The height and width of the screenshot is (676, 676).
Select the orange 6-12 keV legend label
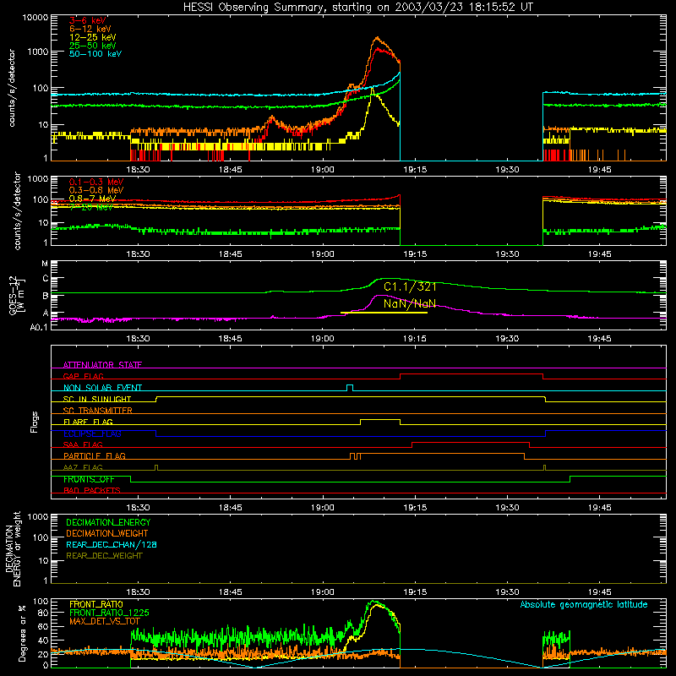90,29
